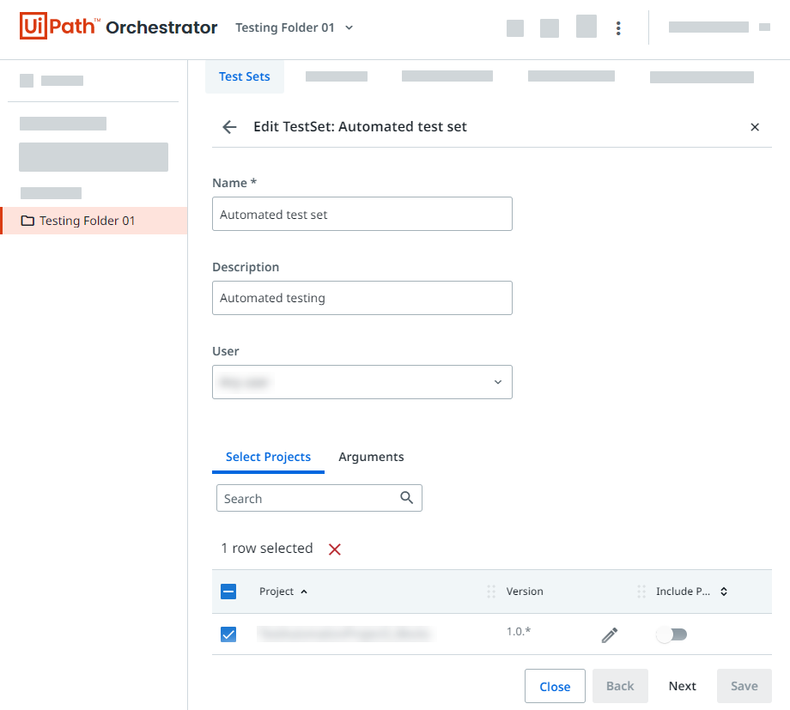790x710 pixels.
Task: Click the drag handle beside Version column
Action: (491, 592)
